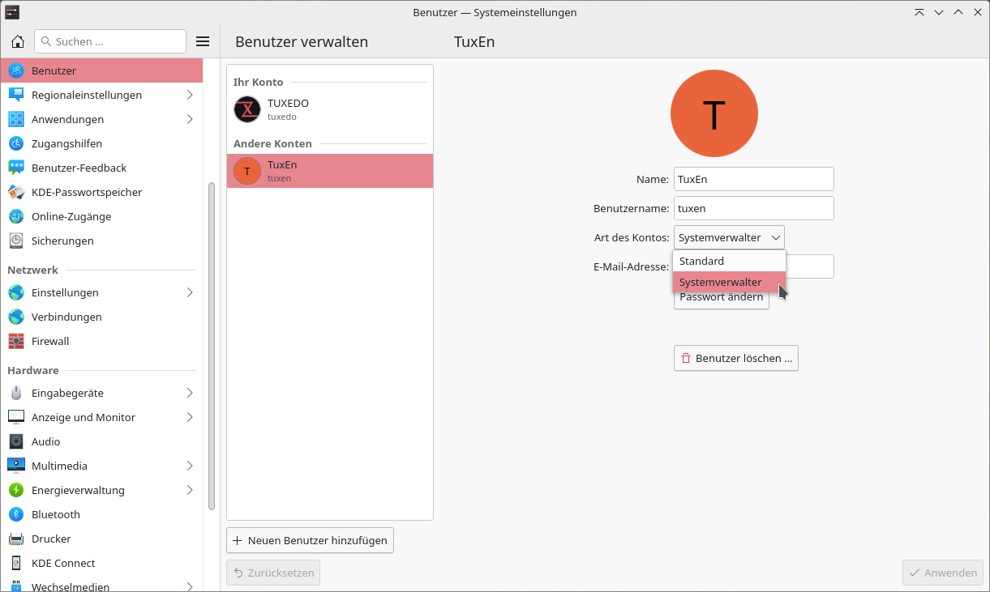Open Bluetooth settings entry

click(101, 514)
